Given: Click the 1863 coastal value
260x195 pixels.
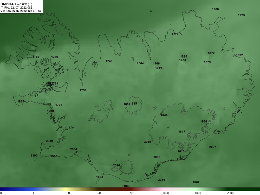Looking at the screenshot, I should point(100,177).
